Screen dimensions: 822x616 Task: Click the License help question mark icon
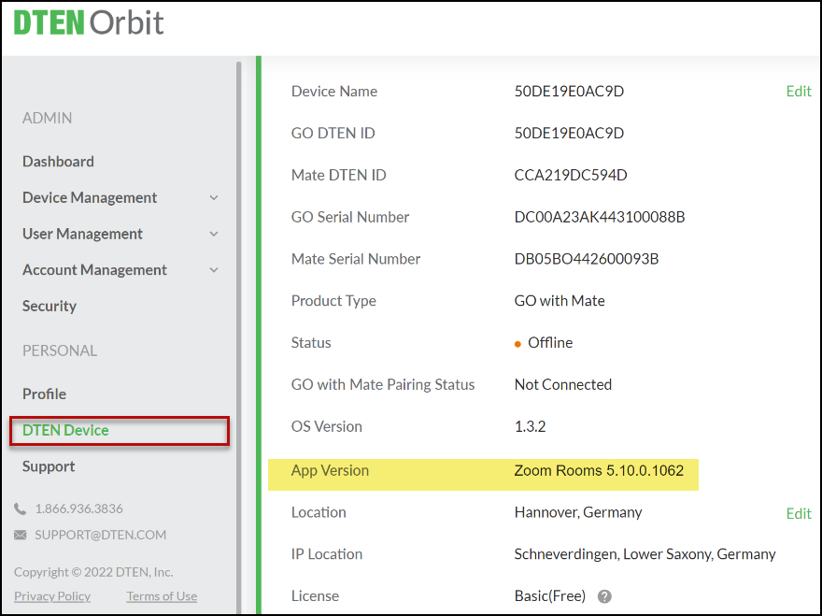(604, 596)
